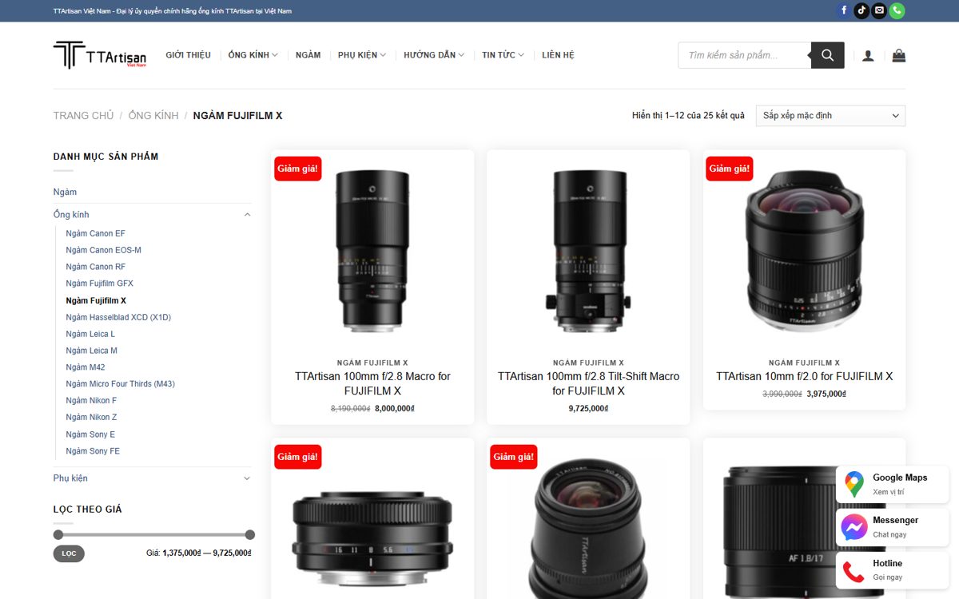
Task: Select Ngàm sidebar category
Action: coord(66,192)
